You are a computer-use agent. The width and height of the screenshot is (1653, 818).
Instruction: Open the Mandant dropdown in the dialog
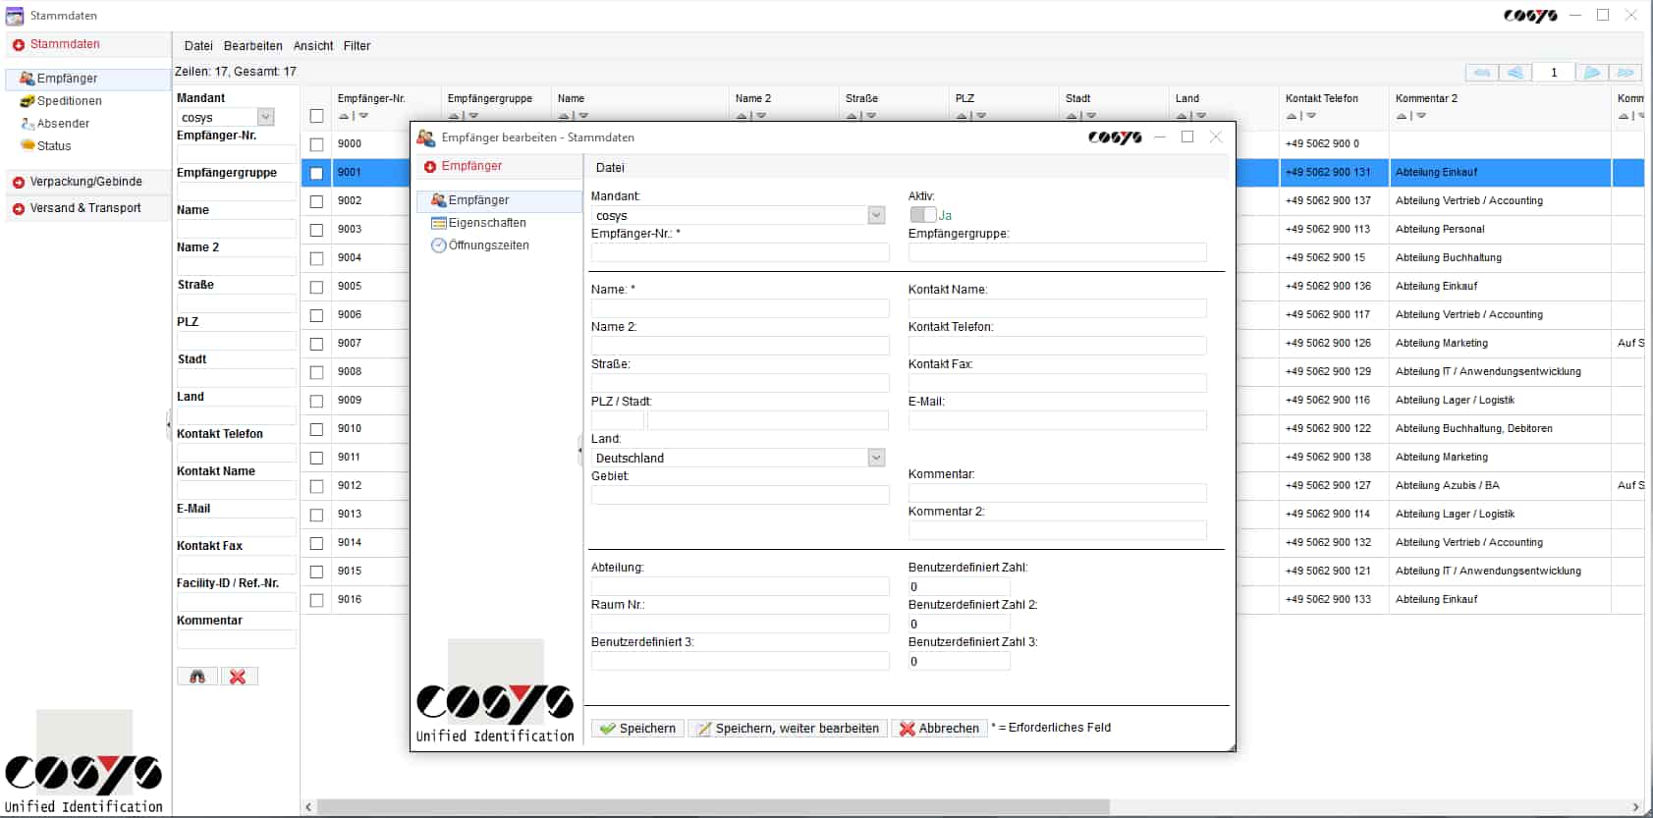coord(876,215)
